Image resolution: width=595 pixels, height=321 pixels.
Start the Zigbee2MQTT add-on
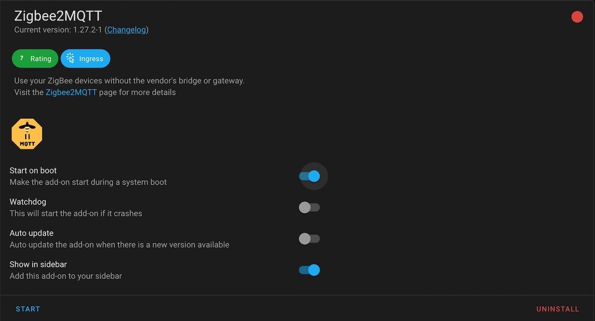click(28, 309)
